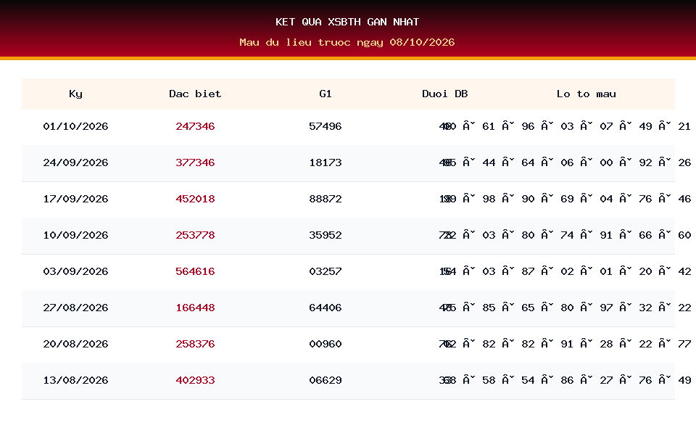Click G1 value 64406
Viewport: 696px width, 428px height.
326,308
